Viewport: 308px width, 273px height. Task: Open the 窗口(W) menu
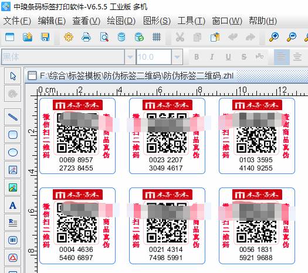click(227, 21)
